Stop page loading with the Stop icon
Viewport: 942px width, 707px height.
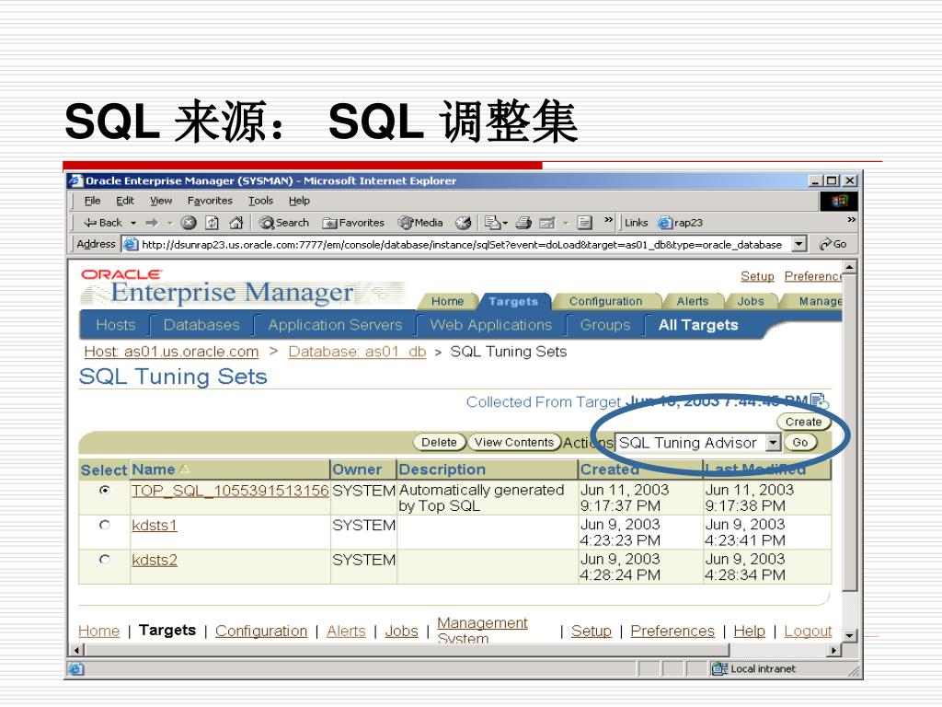click(x=189, y=223)
